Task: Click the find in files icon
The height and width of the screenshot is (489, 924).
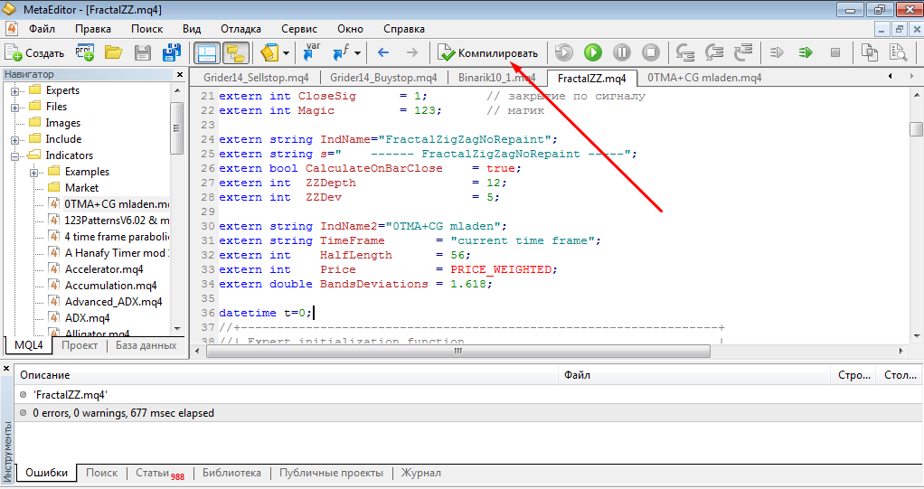Action: click(897, 52)
